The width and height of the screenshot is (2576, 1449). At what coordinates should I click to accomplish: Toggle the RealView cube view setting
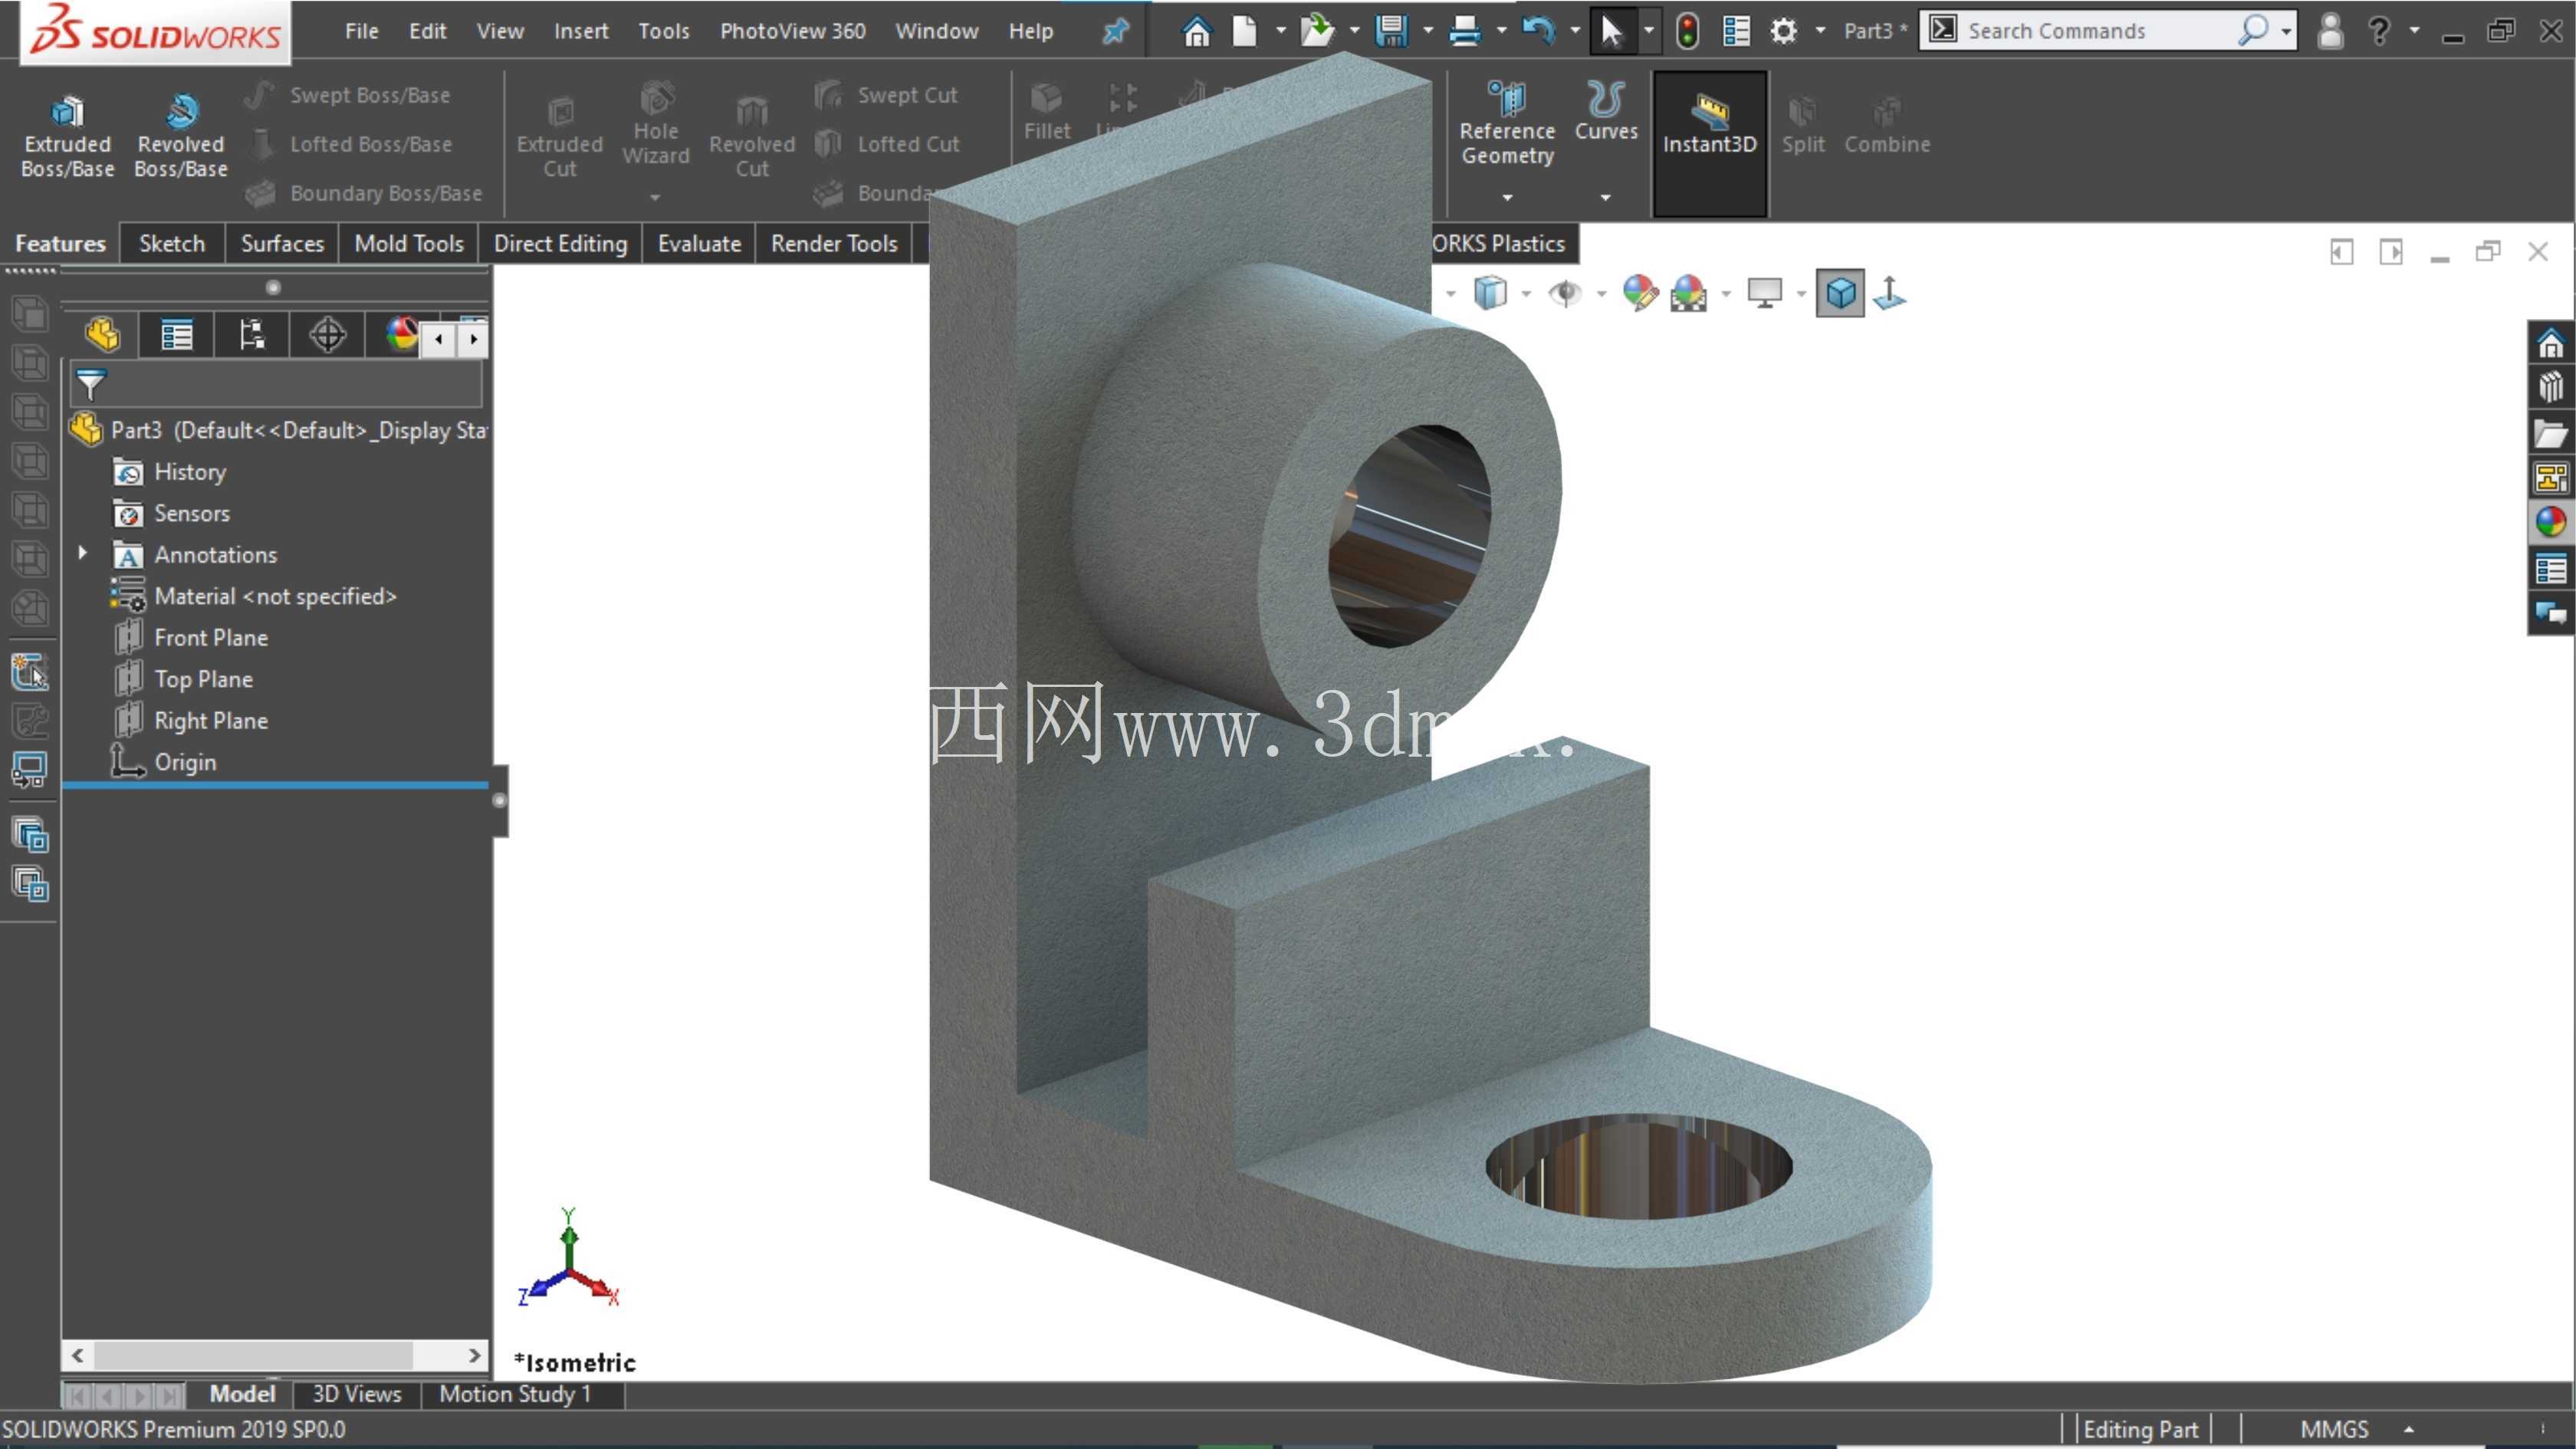pyautogui.click(x=1840, y=294)
